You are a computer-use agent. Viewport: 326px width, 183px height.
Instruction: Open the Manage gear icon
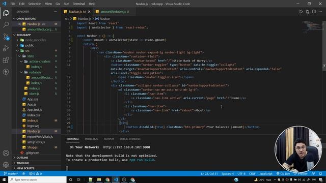pos(6,165)
